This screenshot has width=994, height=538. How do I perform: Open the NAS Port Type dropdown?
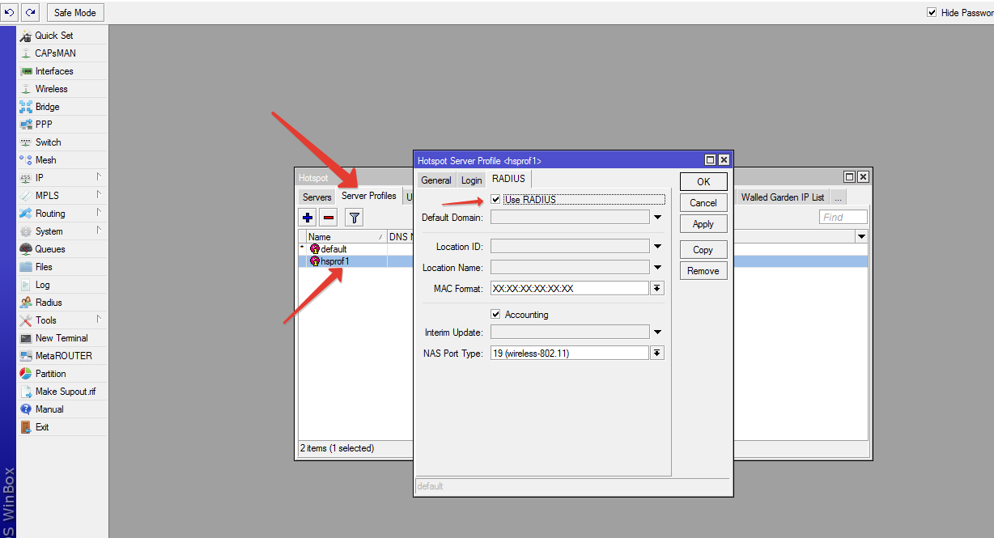point(657,354)
